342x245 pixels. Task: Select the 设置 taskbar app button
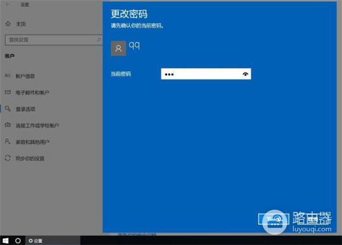(x=53, y=240)
